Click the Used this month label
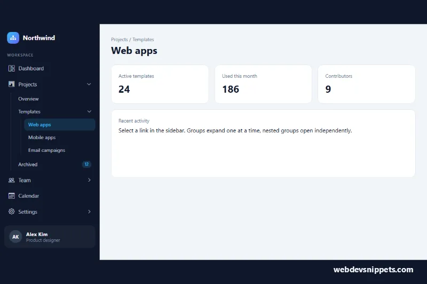The height and width of the screenshot is (284, 427). (239, 76)
